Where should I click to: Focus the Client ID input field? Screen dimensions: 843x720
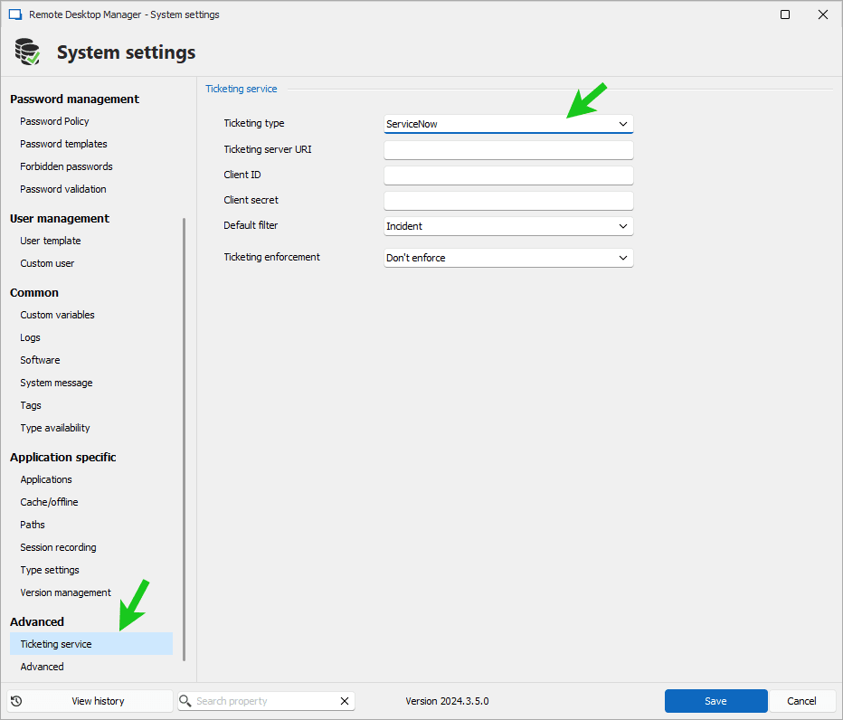[x=508, y=175]
